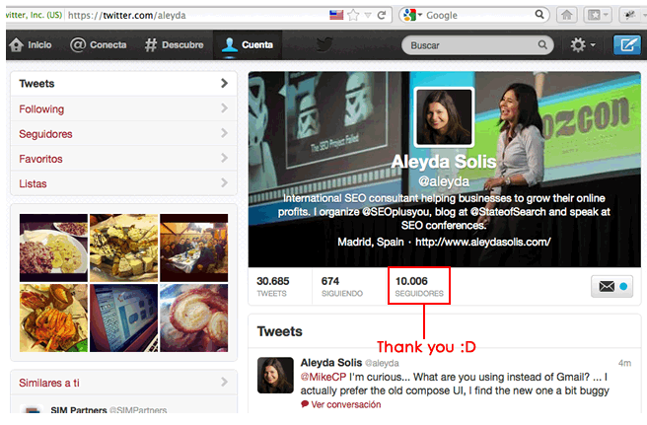
Task: View 10.006 Seguidores count
Action: coord(419,286)
